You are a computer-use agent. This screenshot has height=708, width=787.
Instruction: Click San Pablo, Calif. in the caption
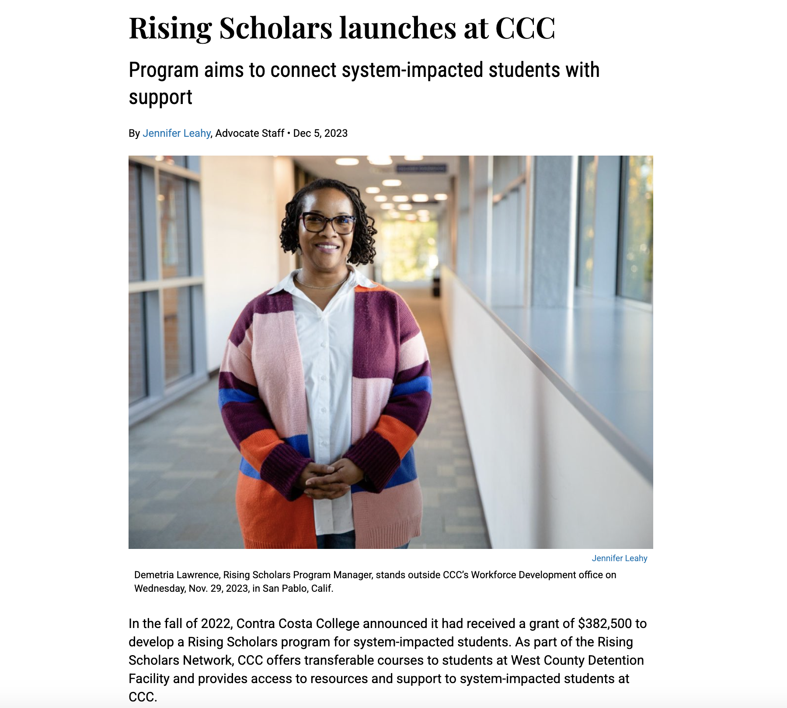pyautogui.click(x=298, y=588)
